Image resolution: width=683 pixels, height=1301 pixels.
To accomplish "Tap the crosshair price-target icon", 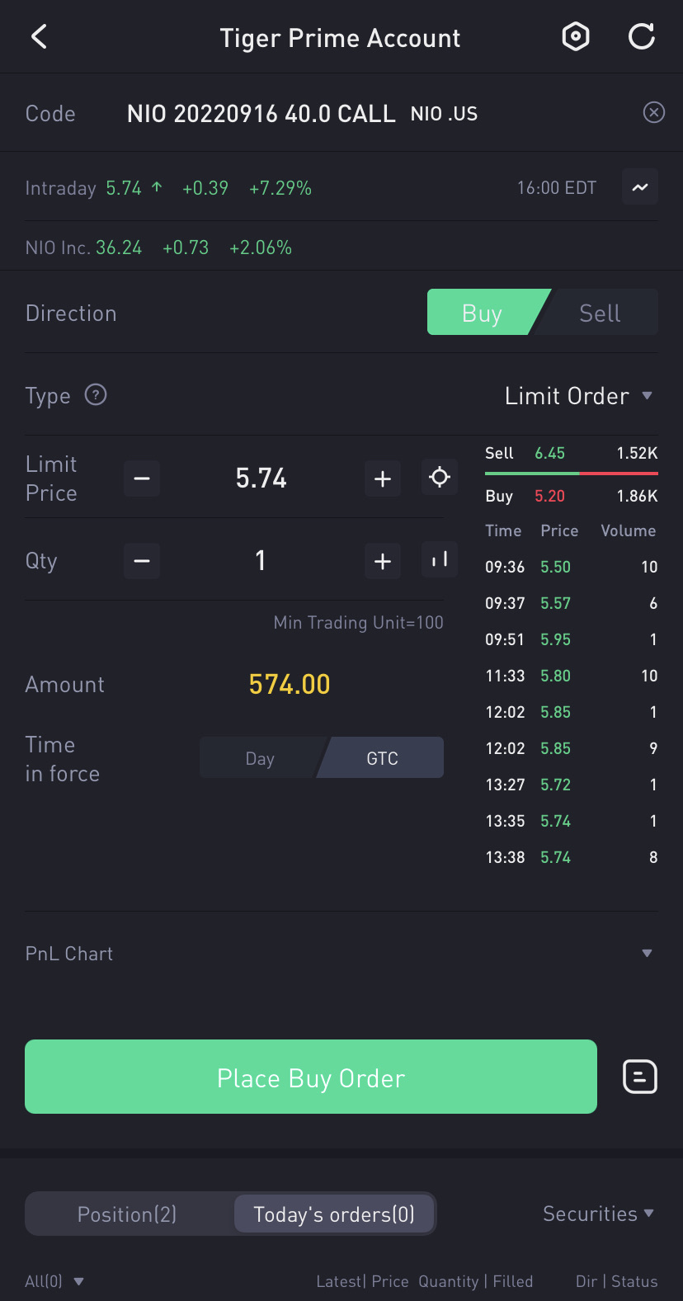I will tap(440, 478).
